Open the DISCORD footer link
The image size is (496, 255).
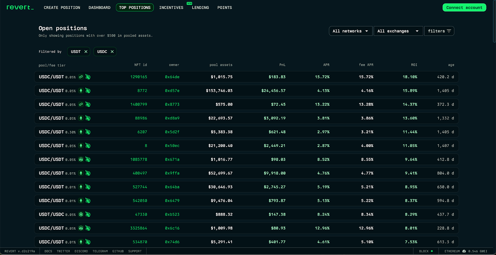[81, 251]
